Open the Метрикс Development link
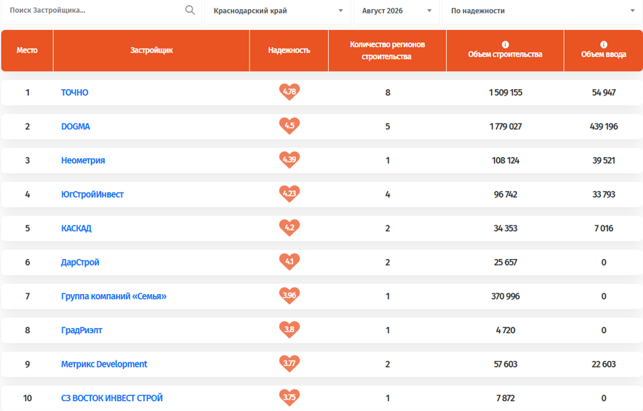The image size is (643, 411). tap(104, 364)
